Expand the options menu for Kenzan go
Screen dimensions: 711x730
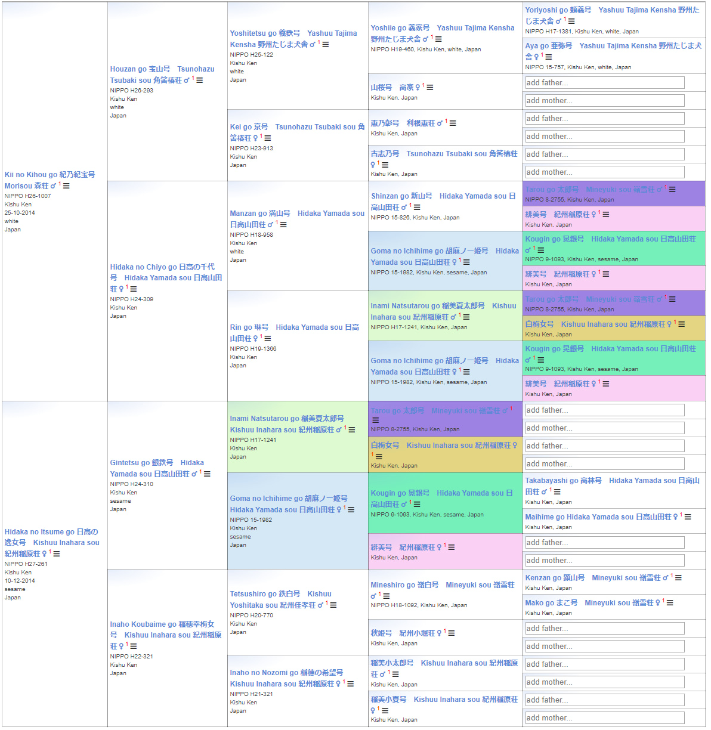click(678, 578)
